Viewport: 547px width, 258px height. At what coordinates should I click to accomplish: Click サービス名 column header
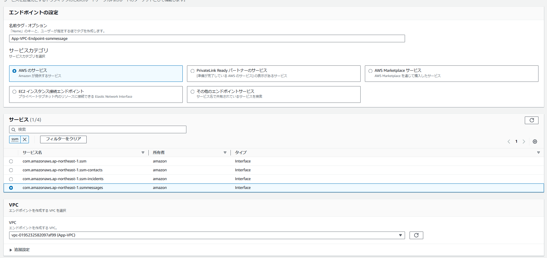(32, 152)
